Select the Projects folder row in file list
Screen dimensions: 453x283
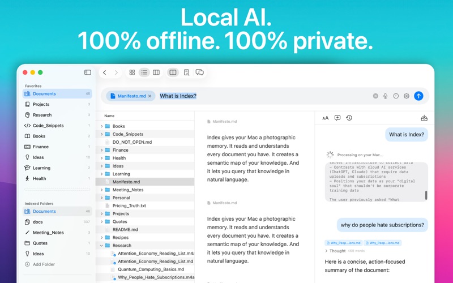click(145, 214)
